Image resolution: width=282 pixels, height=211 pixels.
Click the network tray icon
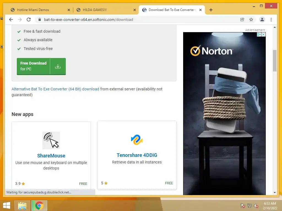pyautogui.click(x=250, y=206)
